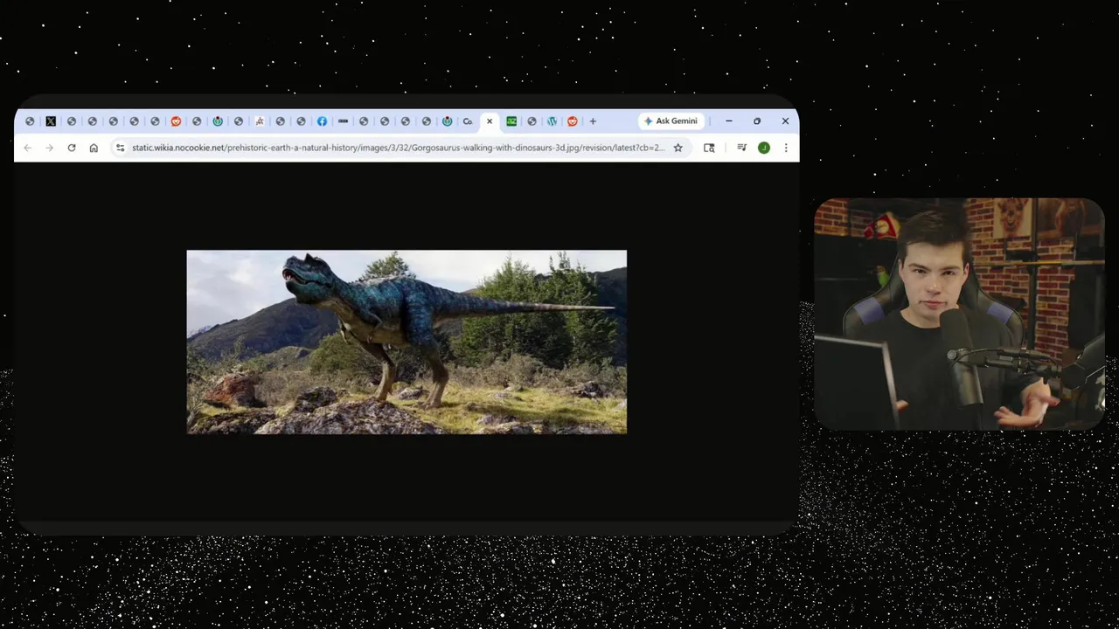This screenshot has height=629, width=1119.
Task: Click the Gorgosaurus dinosaur image
Action: tap(407, 342)
